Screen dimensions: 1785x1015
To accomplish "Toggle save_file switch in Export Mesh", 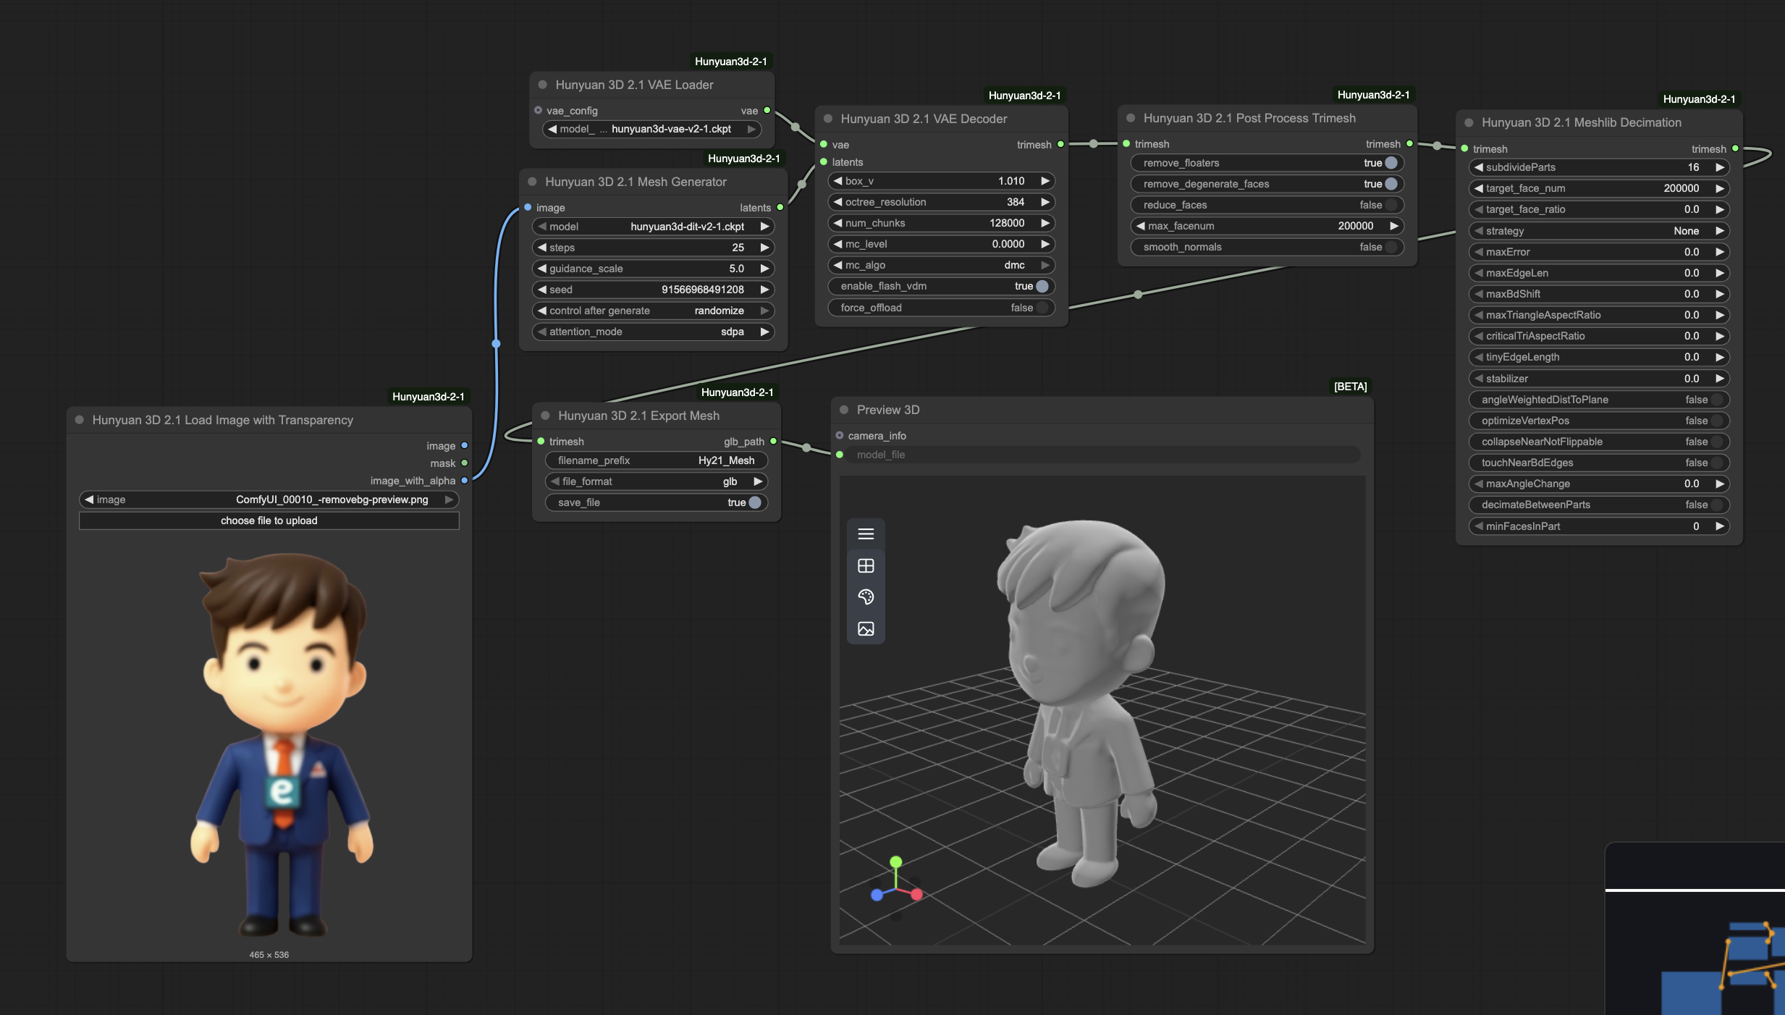I will [755, 502].
